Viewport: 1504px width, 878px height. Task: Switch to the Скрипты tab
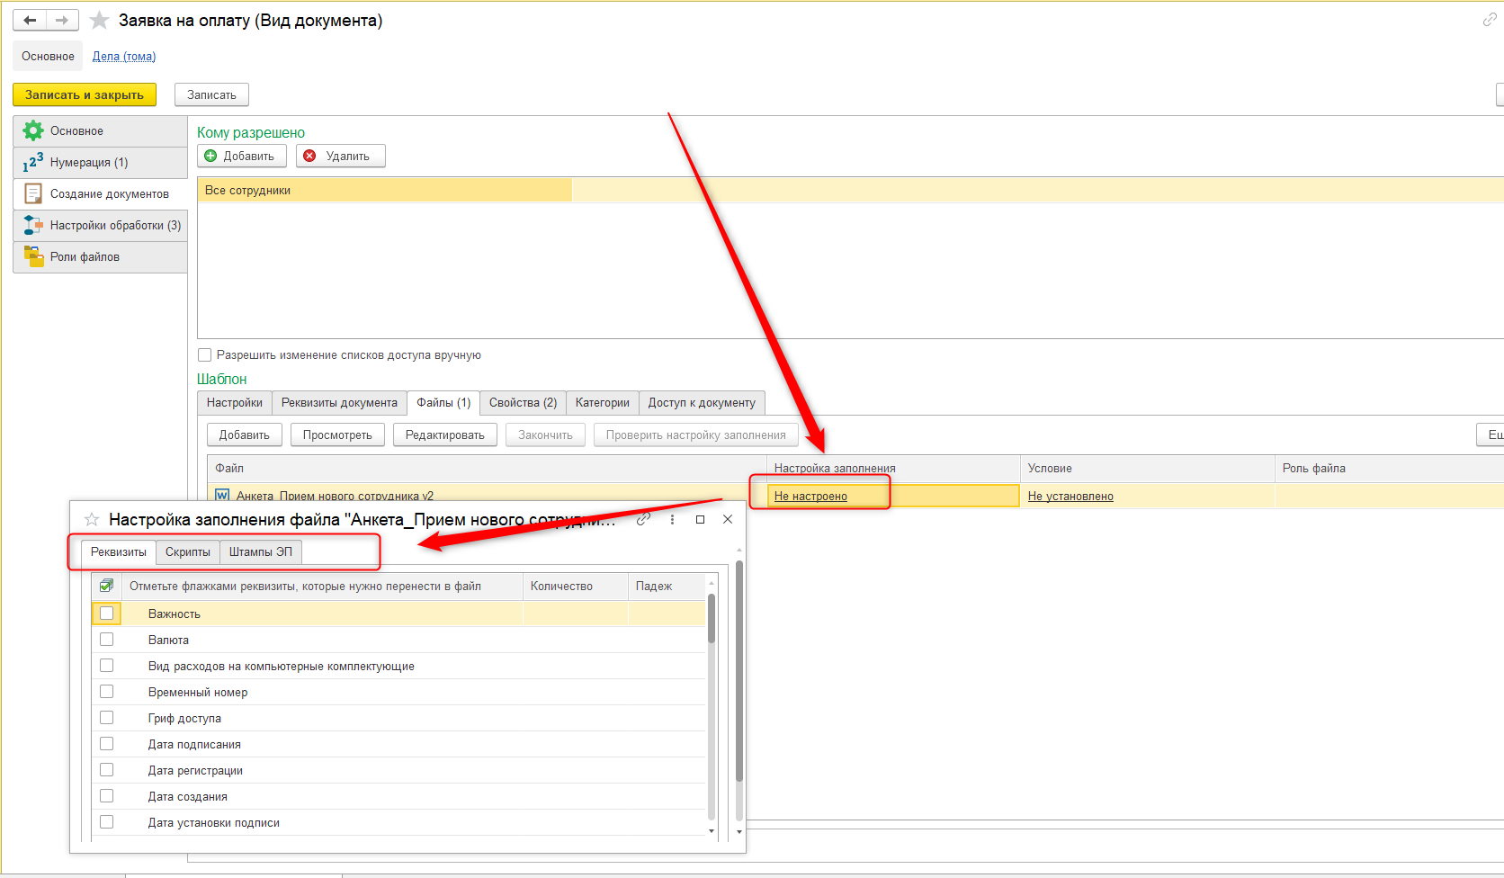(187, 551)
